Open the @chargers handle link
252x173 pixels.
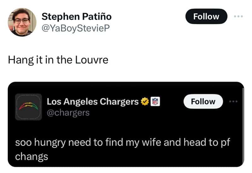point(68,112)
